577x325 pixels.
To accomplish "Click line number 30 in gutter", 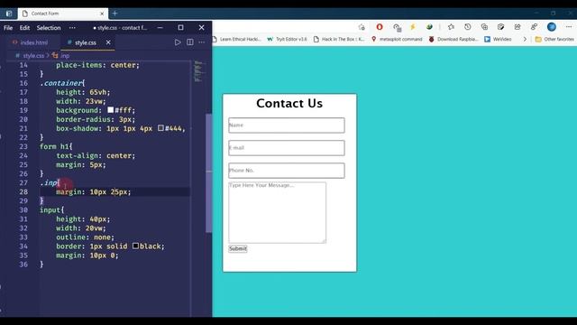I will pyautogui.click(x=23, y=209).
